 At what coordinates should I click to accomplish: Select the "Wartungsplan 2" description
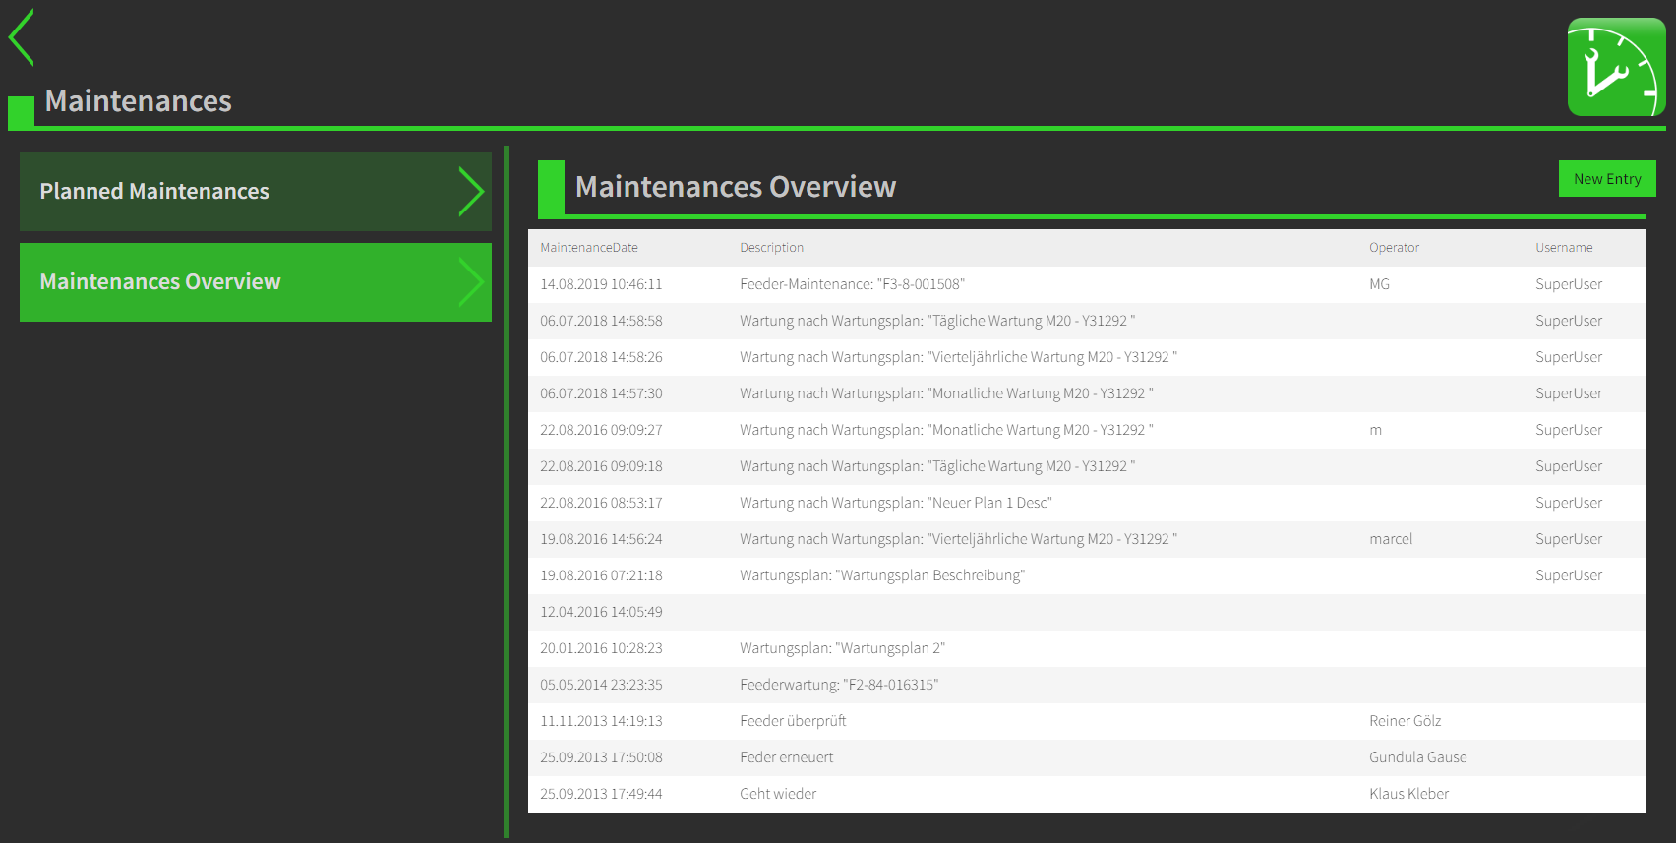tap(842, 648)
